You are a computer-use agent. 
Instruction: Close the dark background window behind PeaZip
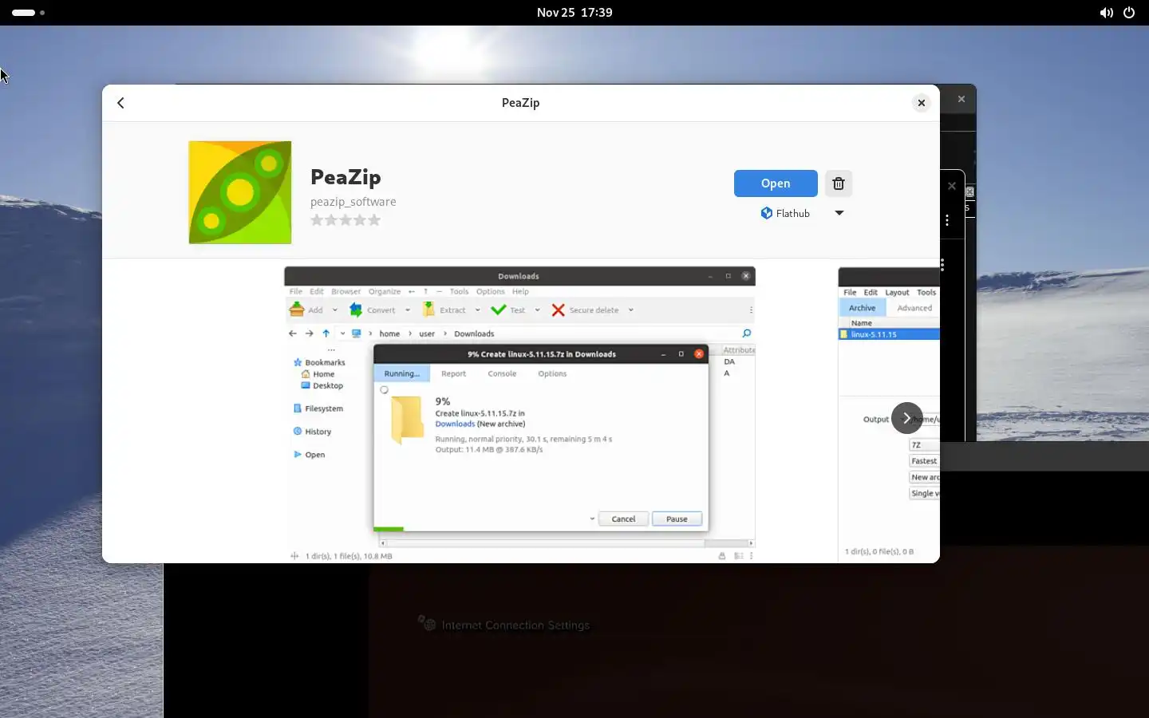(x=961, y=99)
